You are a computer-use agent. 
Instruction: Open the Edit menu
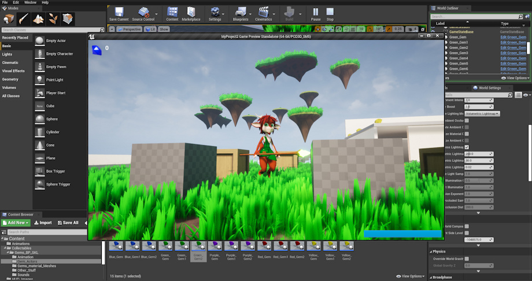[x=16, y=2]
